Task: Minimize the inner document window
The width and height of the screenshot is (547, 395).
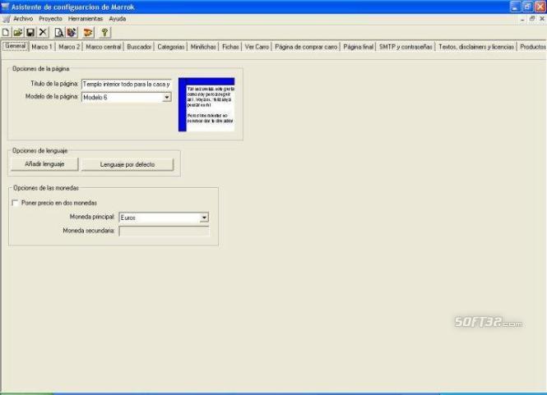Action: coord(522,19)
